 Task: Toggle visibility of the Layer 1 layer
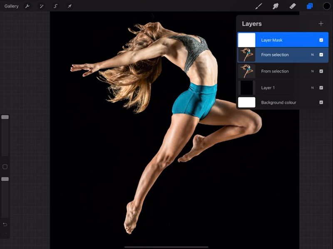coord(321,88)
